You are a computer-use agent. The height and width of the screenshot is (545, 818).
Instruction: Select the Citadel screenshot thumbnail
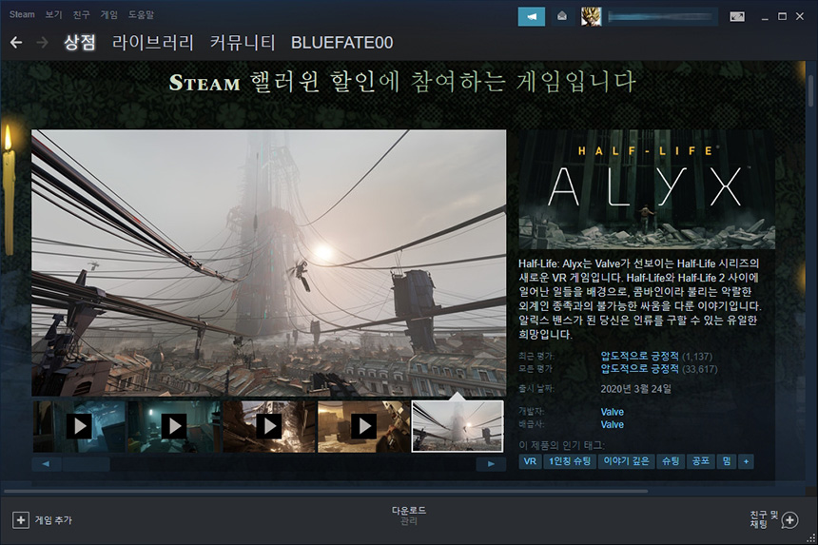(x=458, y=426)
